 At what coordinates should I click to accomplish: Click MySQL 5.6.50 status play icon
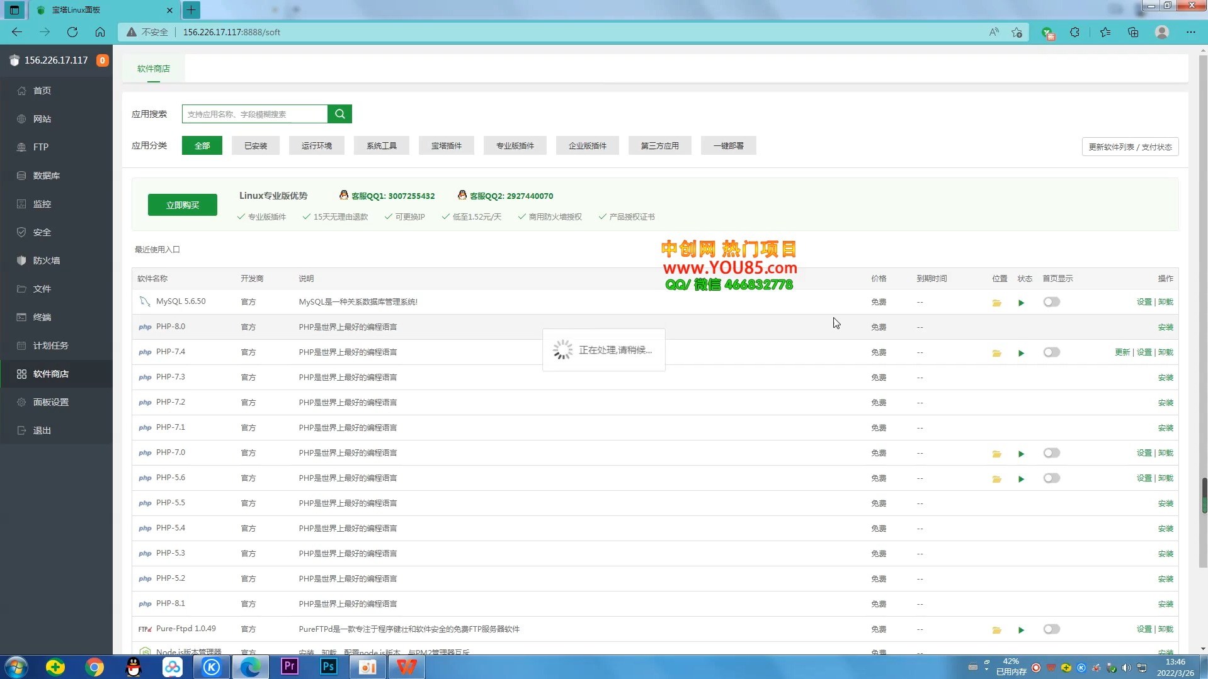(1021, 303)
